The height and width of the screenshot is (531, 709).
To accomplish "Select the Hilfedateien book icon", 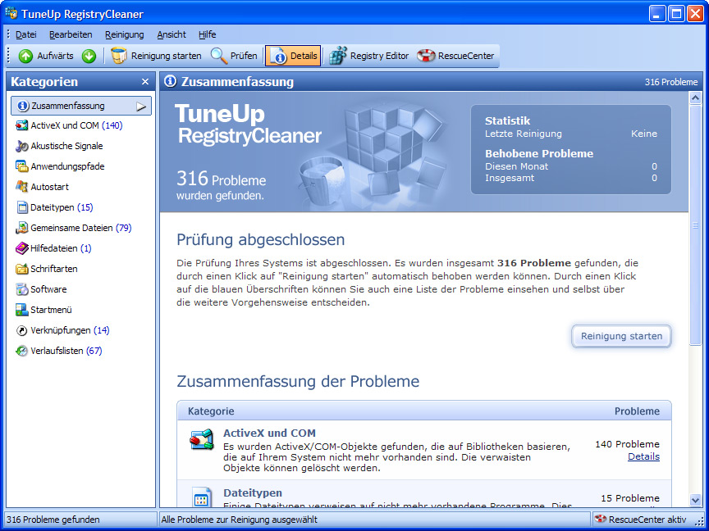I will (21, 248).
